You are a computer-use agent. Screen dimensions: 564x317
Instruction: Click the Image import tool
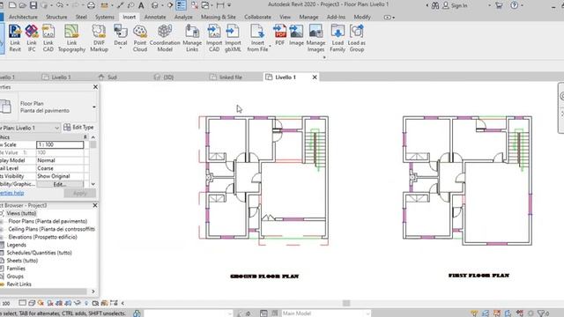point(296,35)
